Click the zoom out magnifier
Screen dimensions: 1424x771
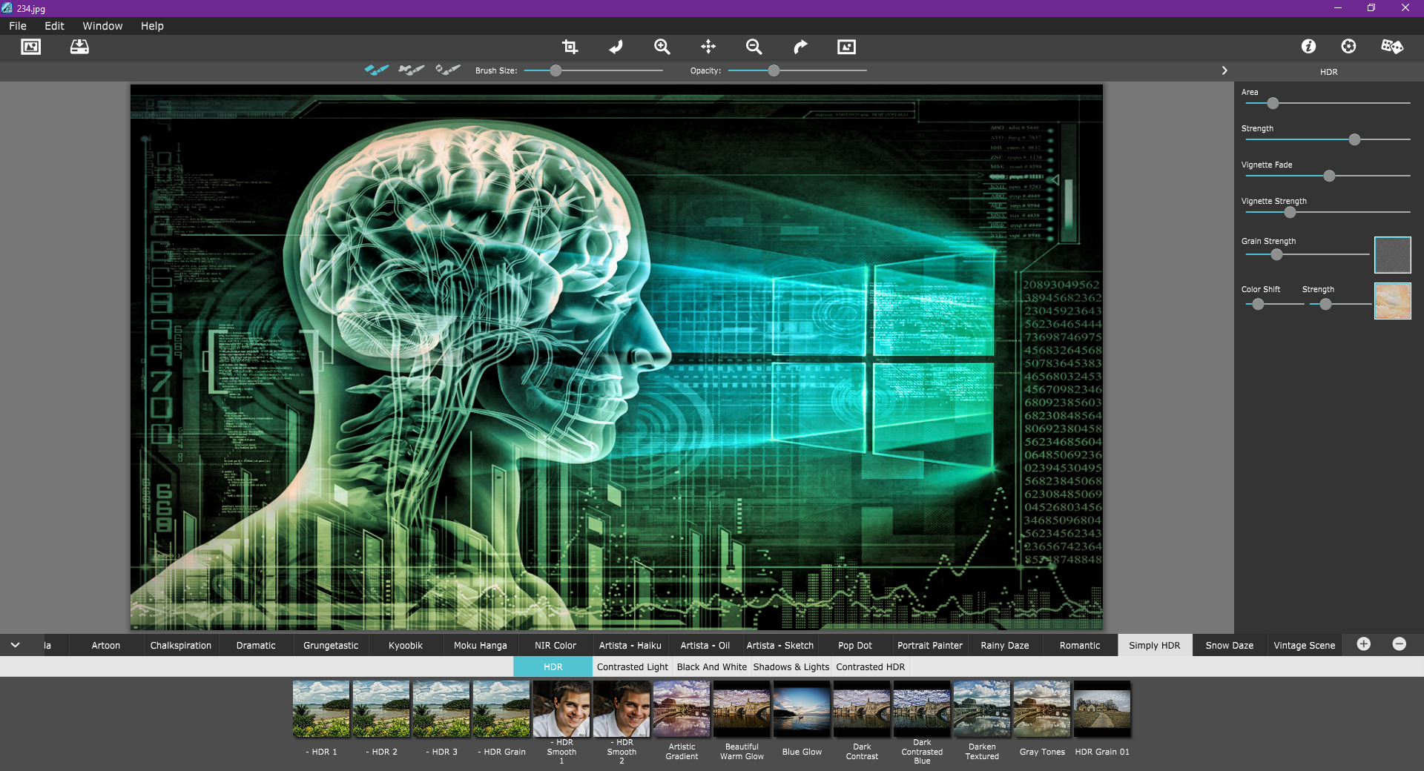click(x=754, y=47)
